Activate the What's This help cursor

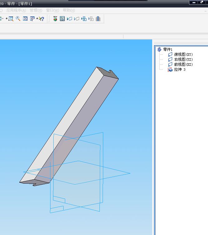[x=41, y=19]
